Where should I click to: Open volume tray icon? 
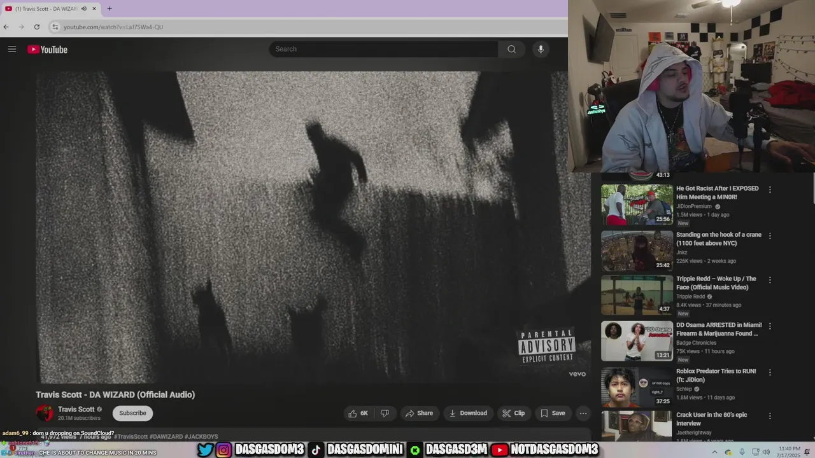tap(766, 452)
